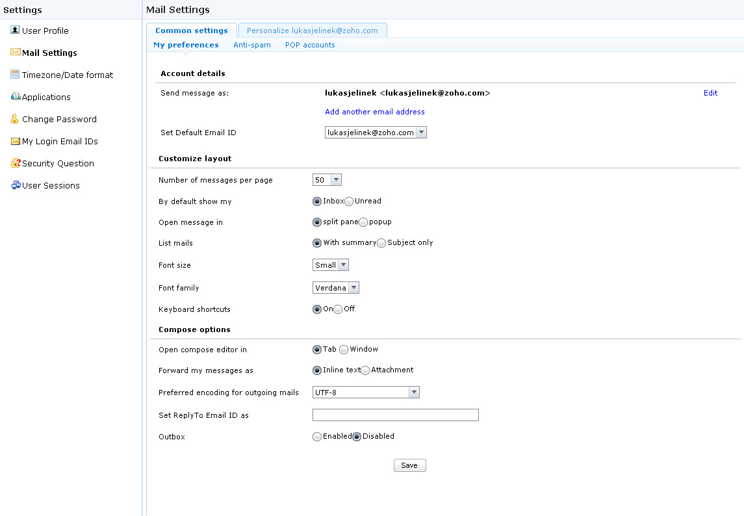Click the Security Question lock icon
The width and height of the screenshot is (744, 516).
16,163
